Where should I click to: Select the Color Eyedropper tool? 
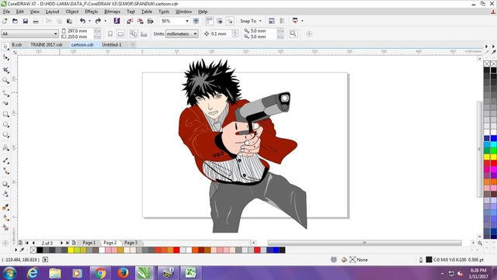pyautogui.click(x=5, y=207)
